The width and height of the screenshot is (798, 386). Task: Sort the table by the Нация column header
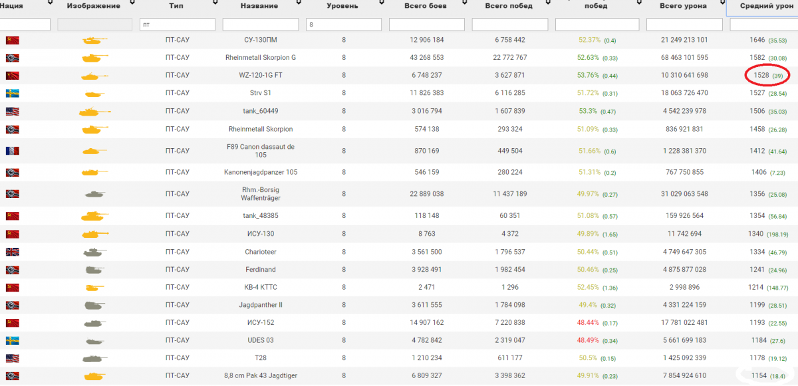point(12,6)
